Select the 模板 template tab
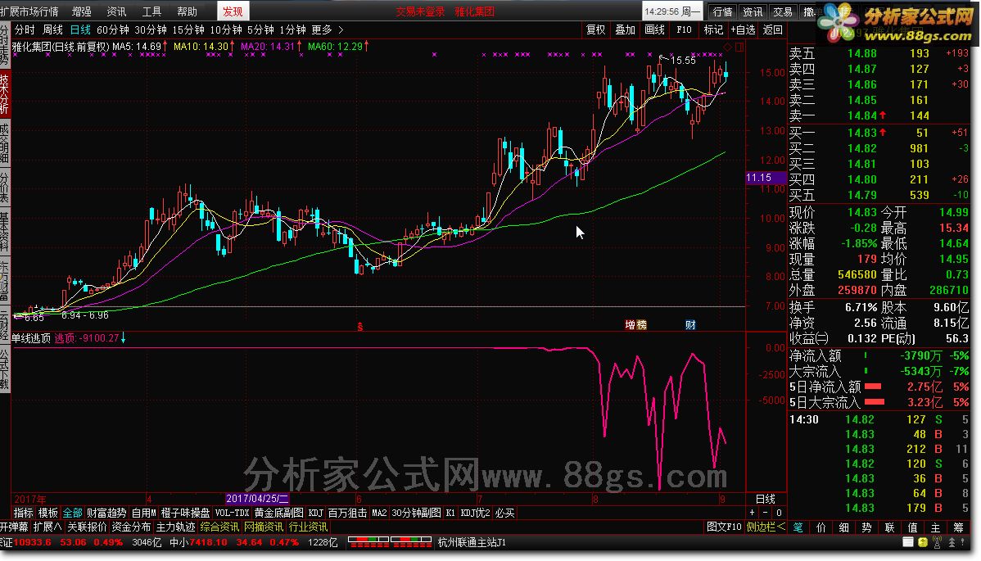This screenshot has width=981, height=561. [x=48, y=513]
